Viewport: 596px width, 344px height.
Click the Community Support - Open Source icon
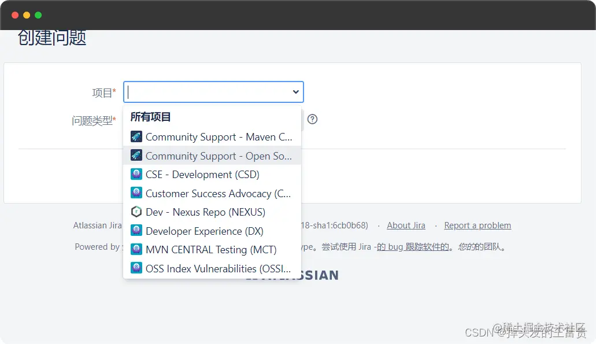(x=136, y=155)
